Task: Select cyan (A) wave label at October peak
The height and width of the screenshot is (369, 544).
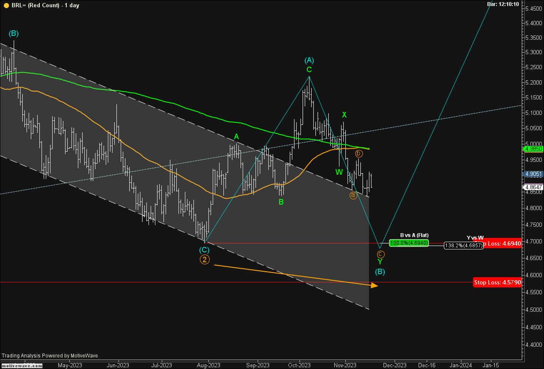Action: click(x=309, y=60)
